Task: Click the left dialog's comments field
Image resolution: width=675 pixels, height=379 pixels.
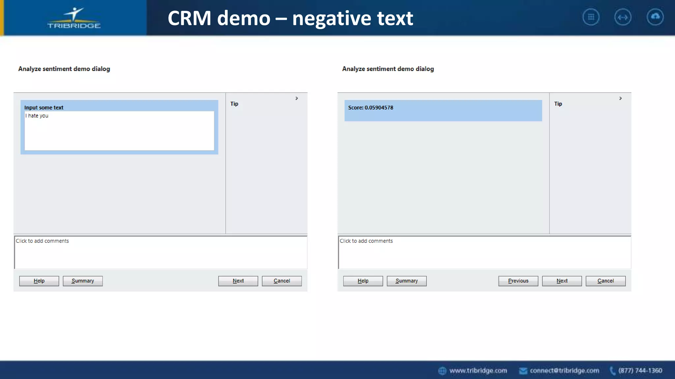Action: 161,252
